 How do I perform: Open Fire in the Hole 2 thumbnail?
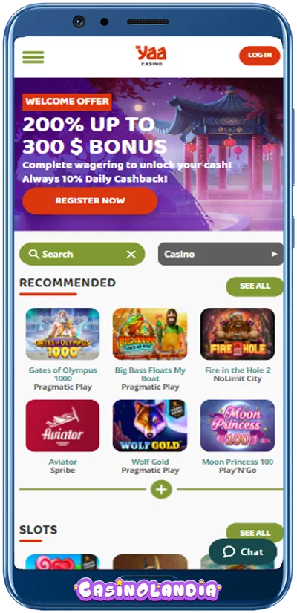click(238, 334)
